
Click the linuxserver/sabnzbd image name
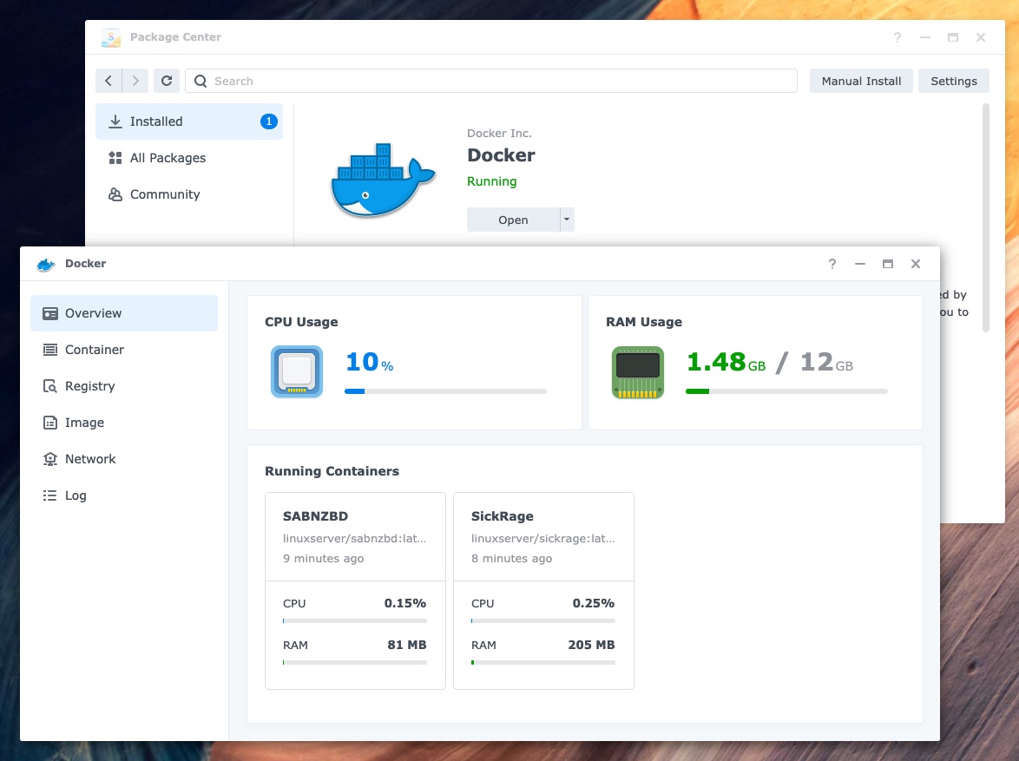pyautogui.click(x=355, y=538)
